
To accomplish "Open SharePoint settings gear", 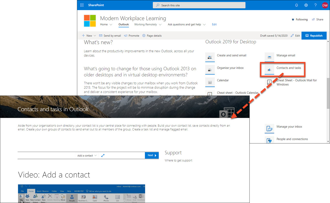I will click(306, 5).
